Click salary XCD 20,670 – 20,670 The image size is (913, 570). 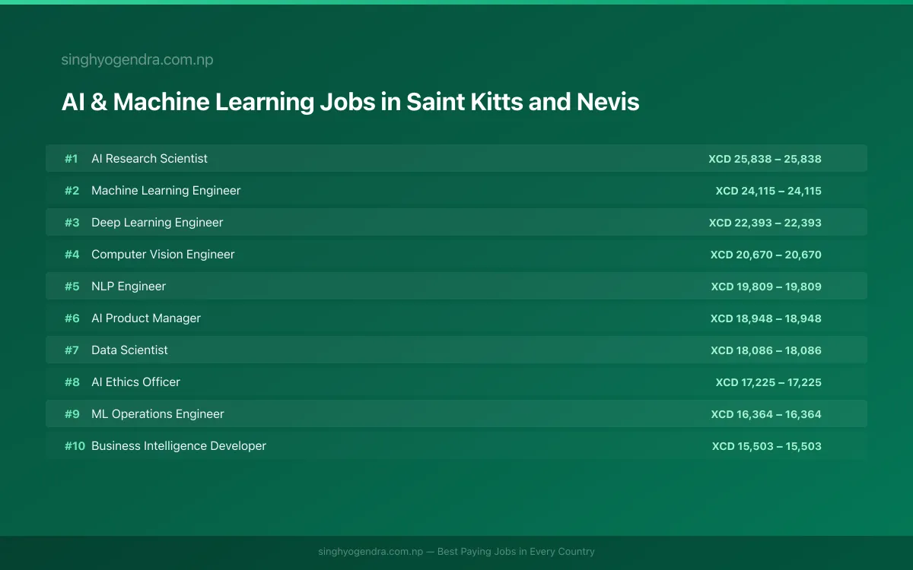766,255
